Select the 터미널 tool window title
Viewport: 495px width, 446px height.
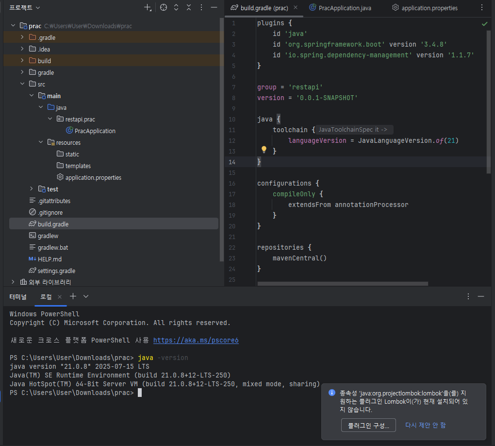[x=18, y=297]
